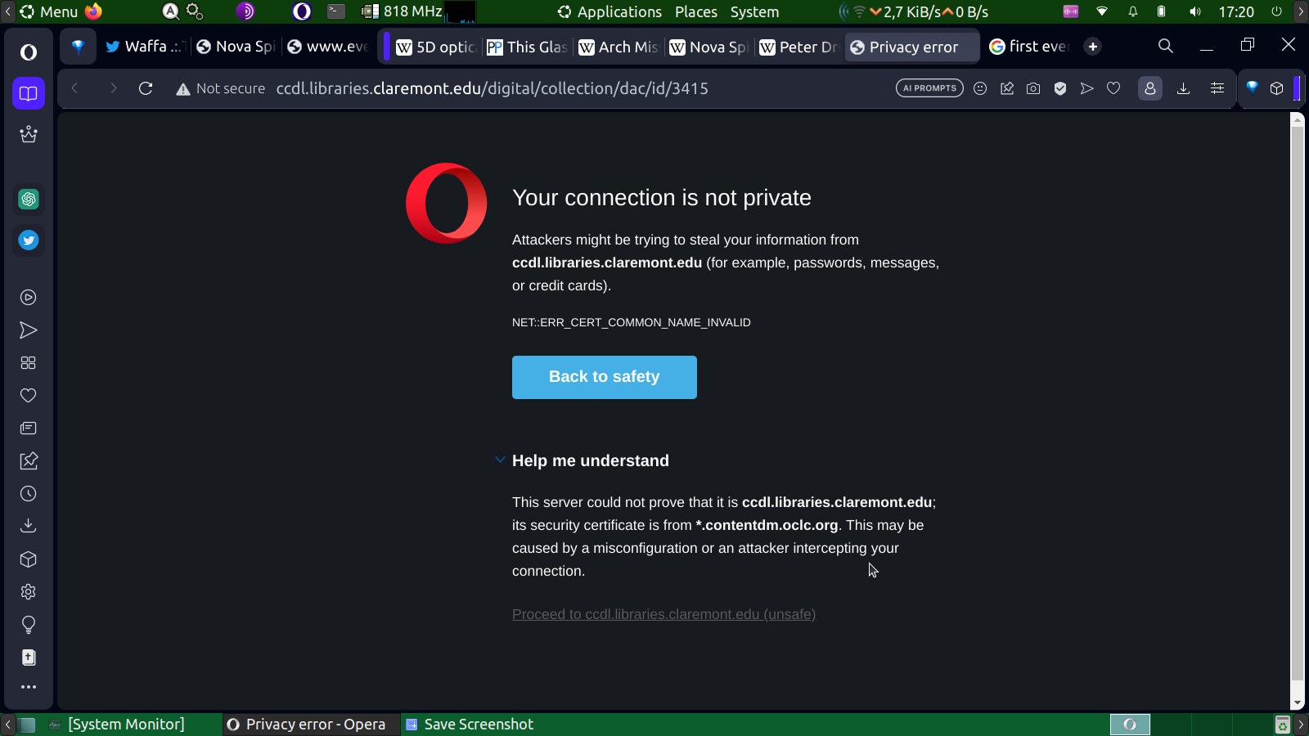Switch to the 5D optic Wikipedia tab
The image size is (1309, 736).
[437, 47]
